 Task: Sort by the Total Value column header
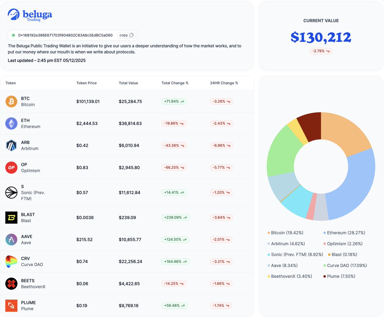point(128,83)
